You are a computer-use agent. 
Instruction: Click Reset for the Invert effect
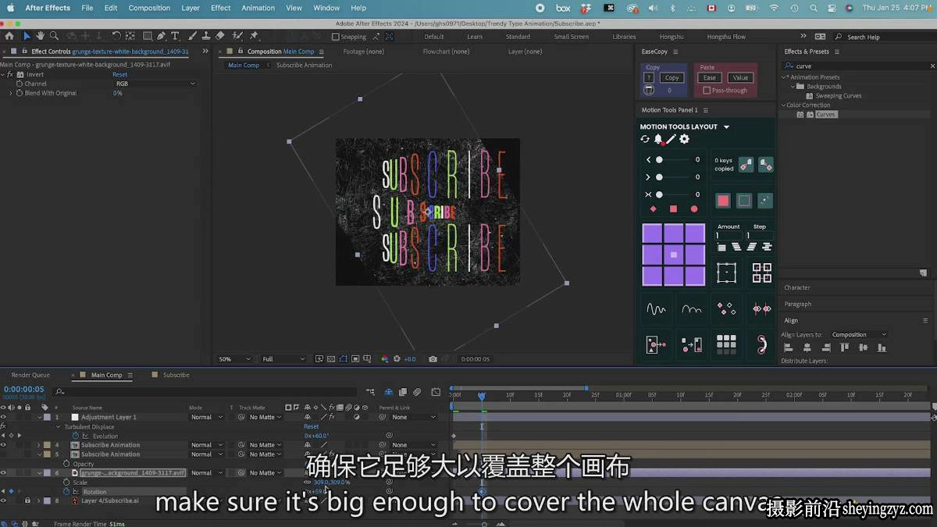[119, 74]
